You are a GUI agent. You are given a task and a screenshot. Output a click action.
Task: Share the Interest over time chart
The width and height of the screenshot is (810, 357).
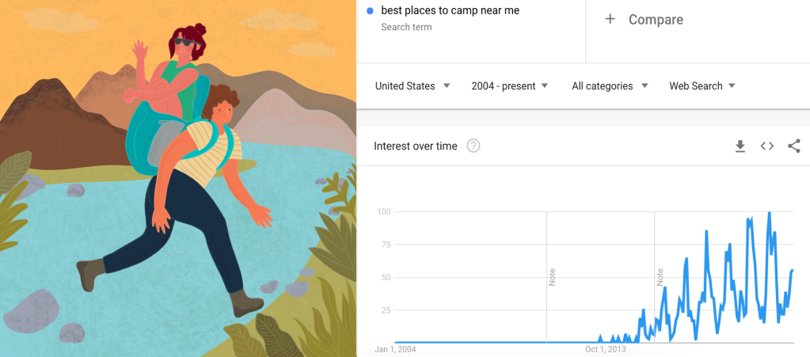coord(794,146)
